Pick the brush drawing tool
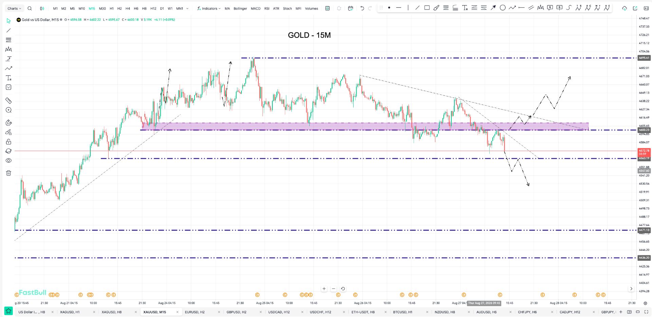This screenshot has height=317, width=652. click(x=436, y=8)
